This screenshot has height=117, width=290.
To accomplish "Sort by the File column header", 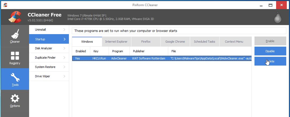I will click(x=210, y=51).
